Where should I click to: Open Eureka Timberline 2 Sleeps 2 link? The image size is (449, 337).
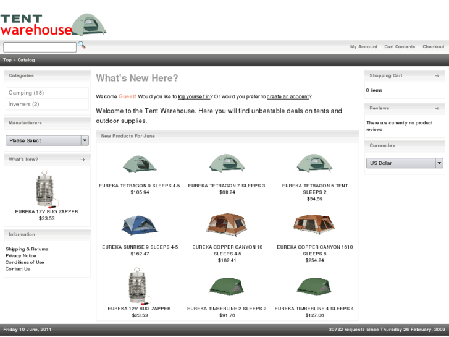point(227,309)
